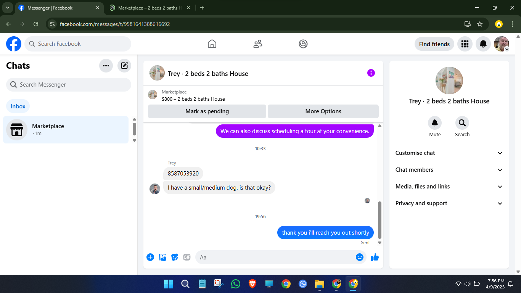Mute this conversation with the bell icon
Viewport: 521px width, 293px height.
[x=435, y=123]
